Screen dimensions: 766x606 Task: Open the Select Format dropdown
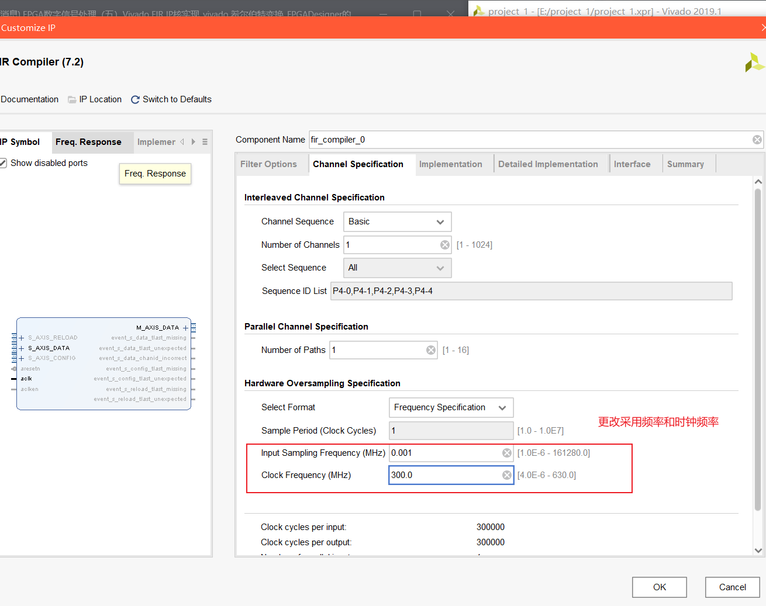tap(451, 407)
